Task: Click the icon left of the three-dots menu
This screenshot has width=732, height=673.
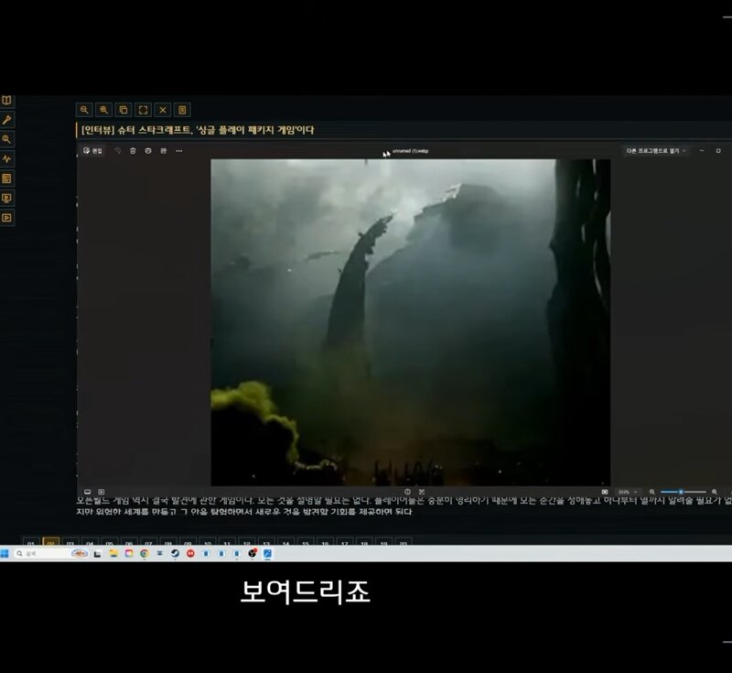Action: pos(164,151)
